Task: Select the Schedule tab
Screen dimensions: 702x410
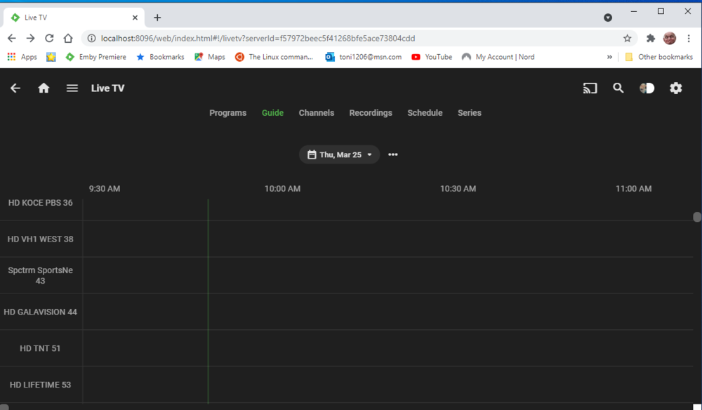Action: point(425,112)
